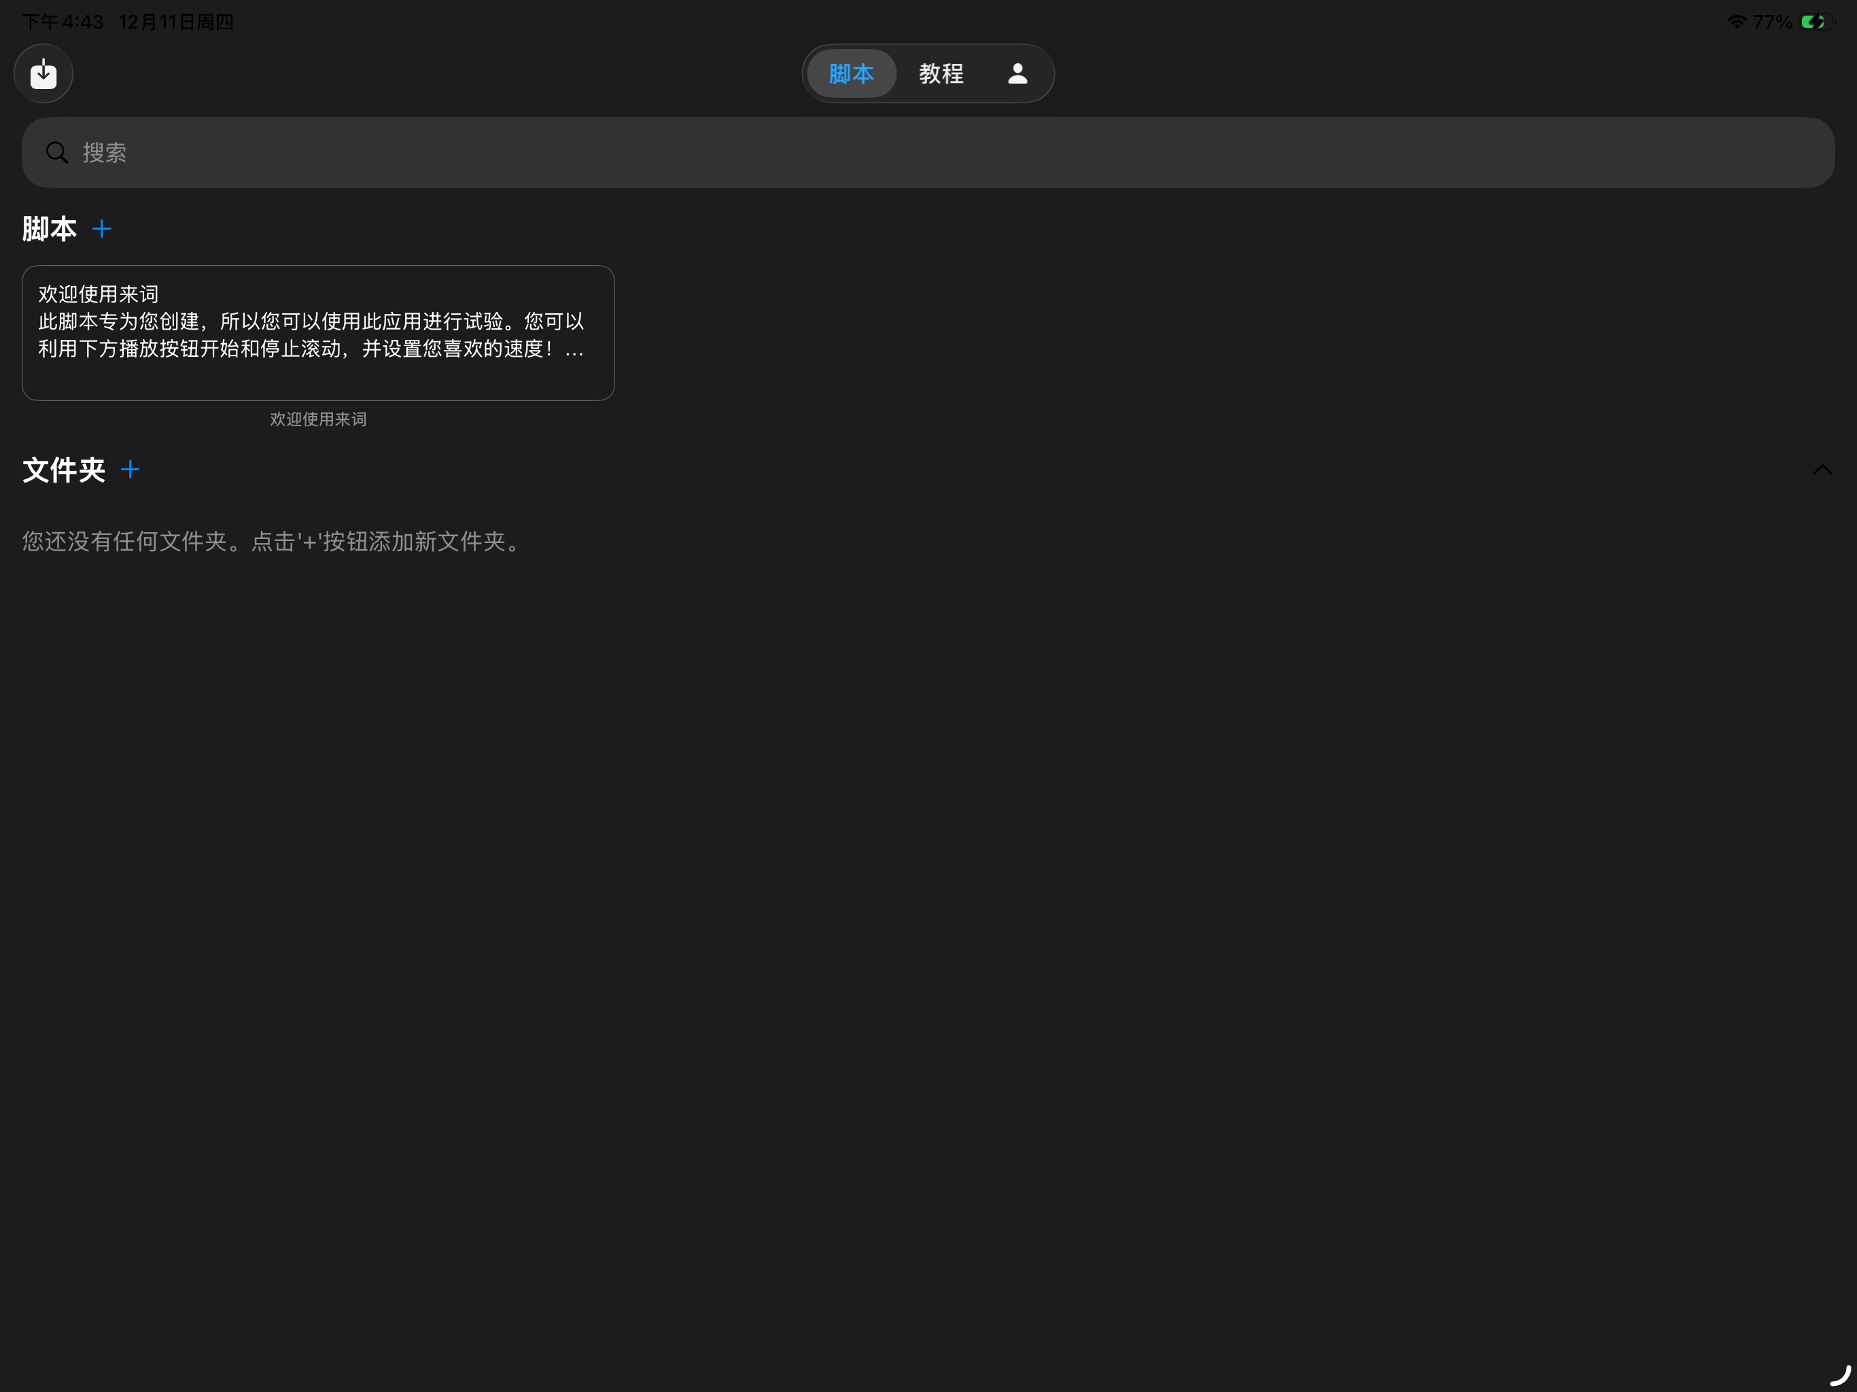The image size is (1857, 1392).
Task: Switch to the 脚本 tab
Action: click(x=851, y=74)
